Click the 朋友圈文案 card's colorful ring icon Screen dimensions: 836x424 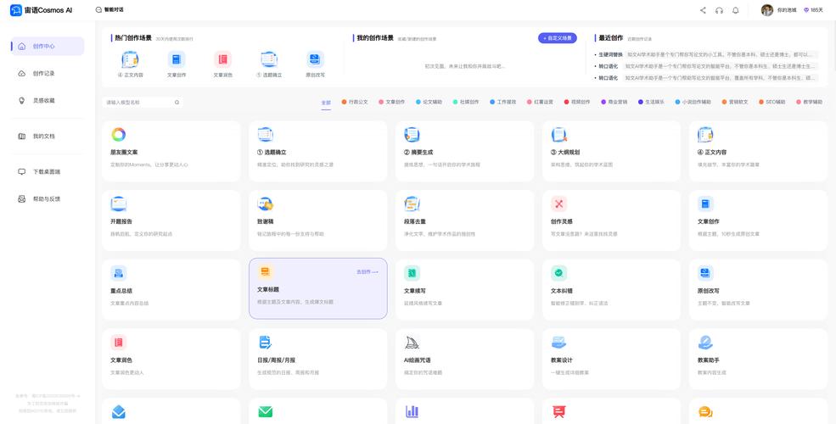[118, 135]
